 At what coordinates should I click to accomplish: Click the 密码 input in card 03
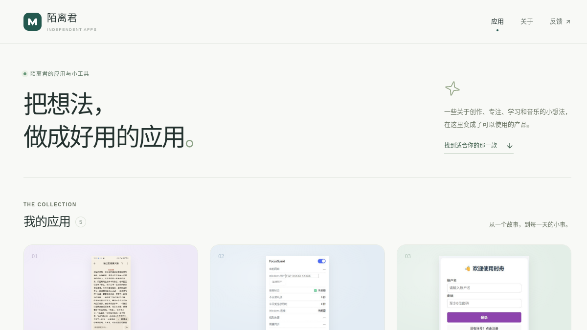click(484, 303)
